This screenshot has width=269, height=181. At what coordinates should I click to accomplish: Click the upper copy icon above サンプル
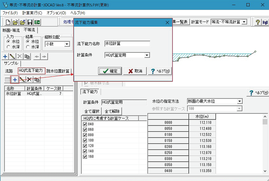tap(27, 56)
